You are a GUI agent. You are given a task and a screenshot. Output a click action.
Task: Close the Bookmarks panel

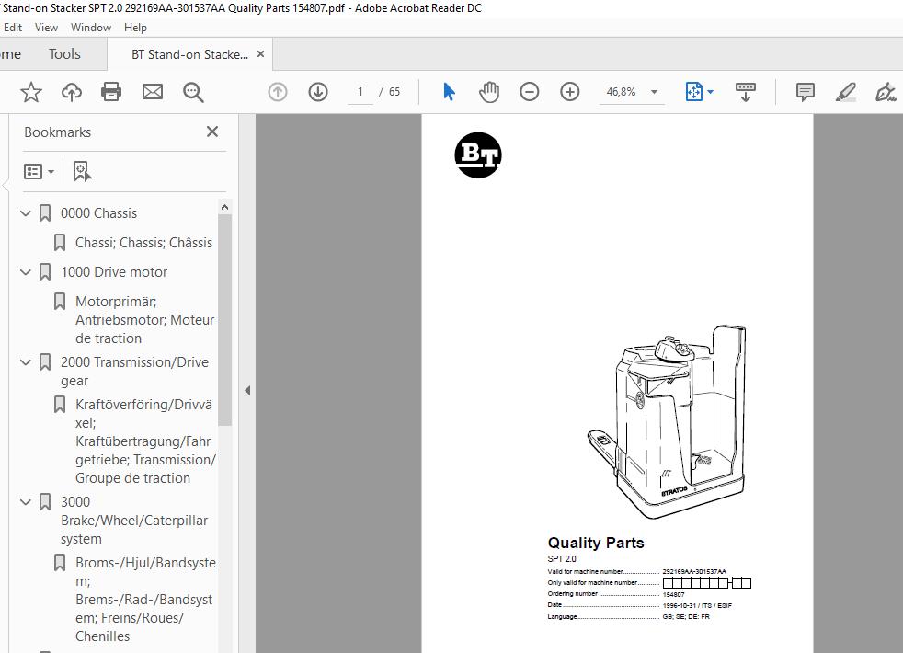[212, 132]
